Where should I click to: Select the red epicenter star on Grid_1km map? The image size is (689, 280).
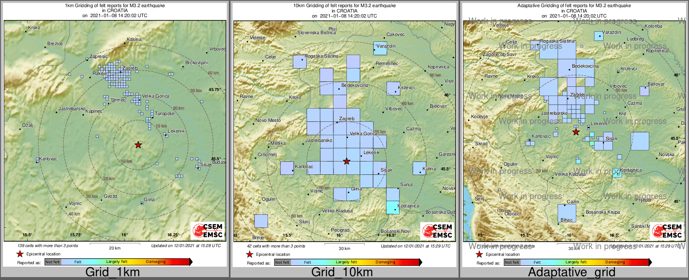coord(138,145)
